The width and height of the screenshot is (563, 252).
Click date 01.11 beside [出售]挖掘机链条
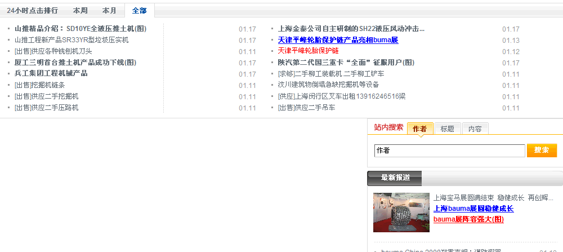[x=247, y=86]
